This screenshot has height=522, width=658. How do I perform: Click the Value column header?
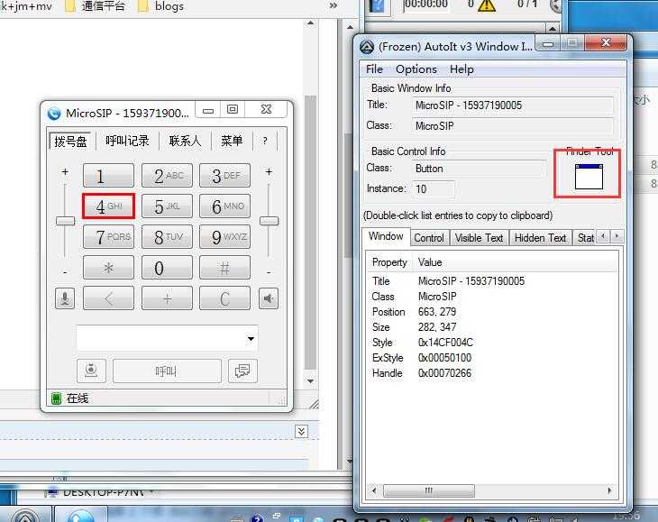(430, 262)
